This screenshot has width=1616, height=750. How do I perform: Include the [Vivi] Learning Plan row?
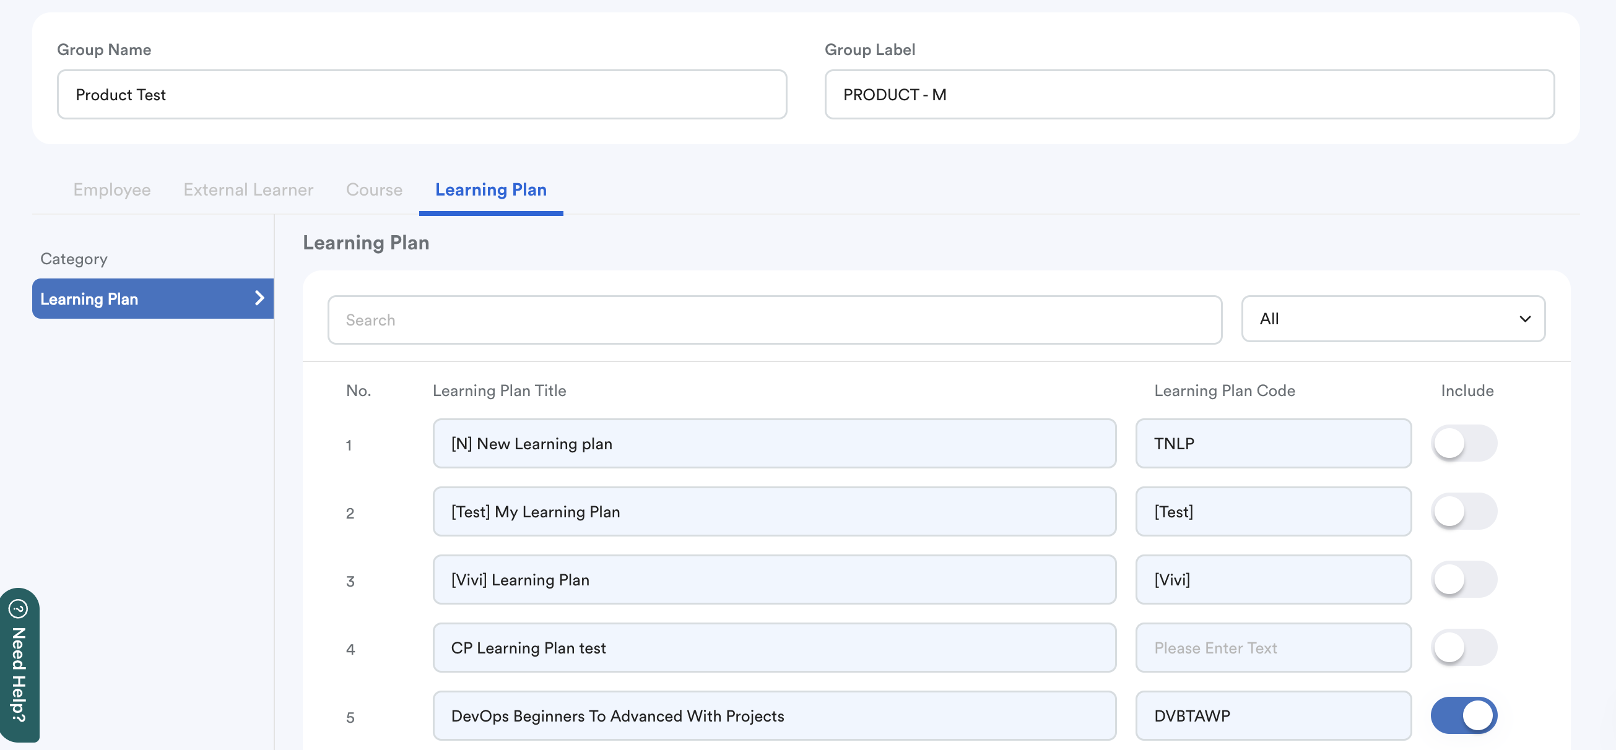tap(1464, 579)
